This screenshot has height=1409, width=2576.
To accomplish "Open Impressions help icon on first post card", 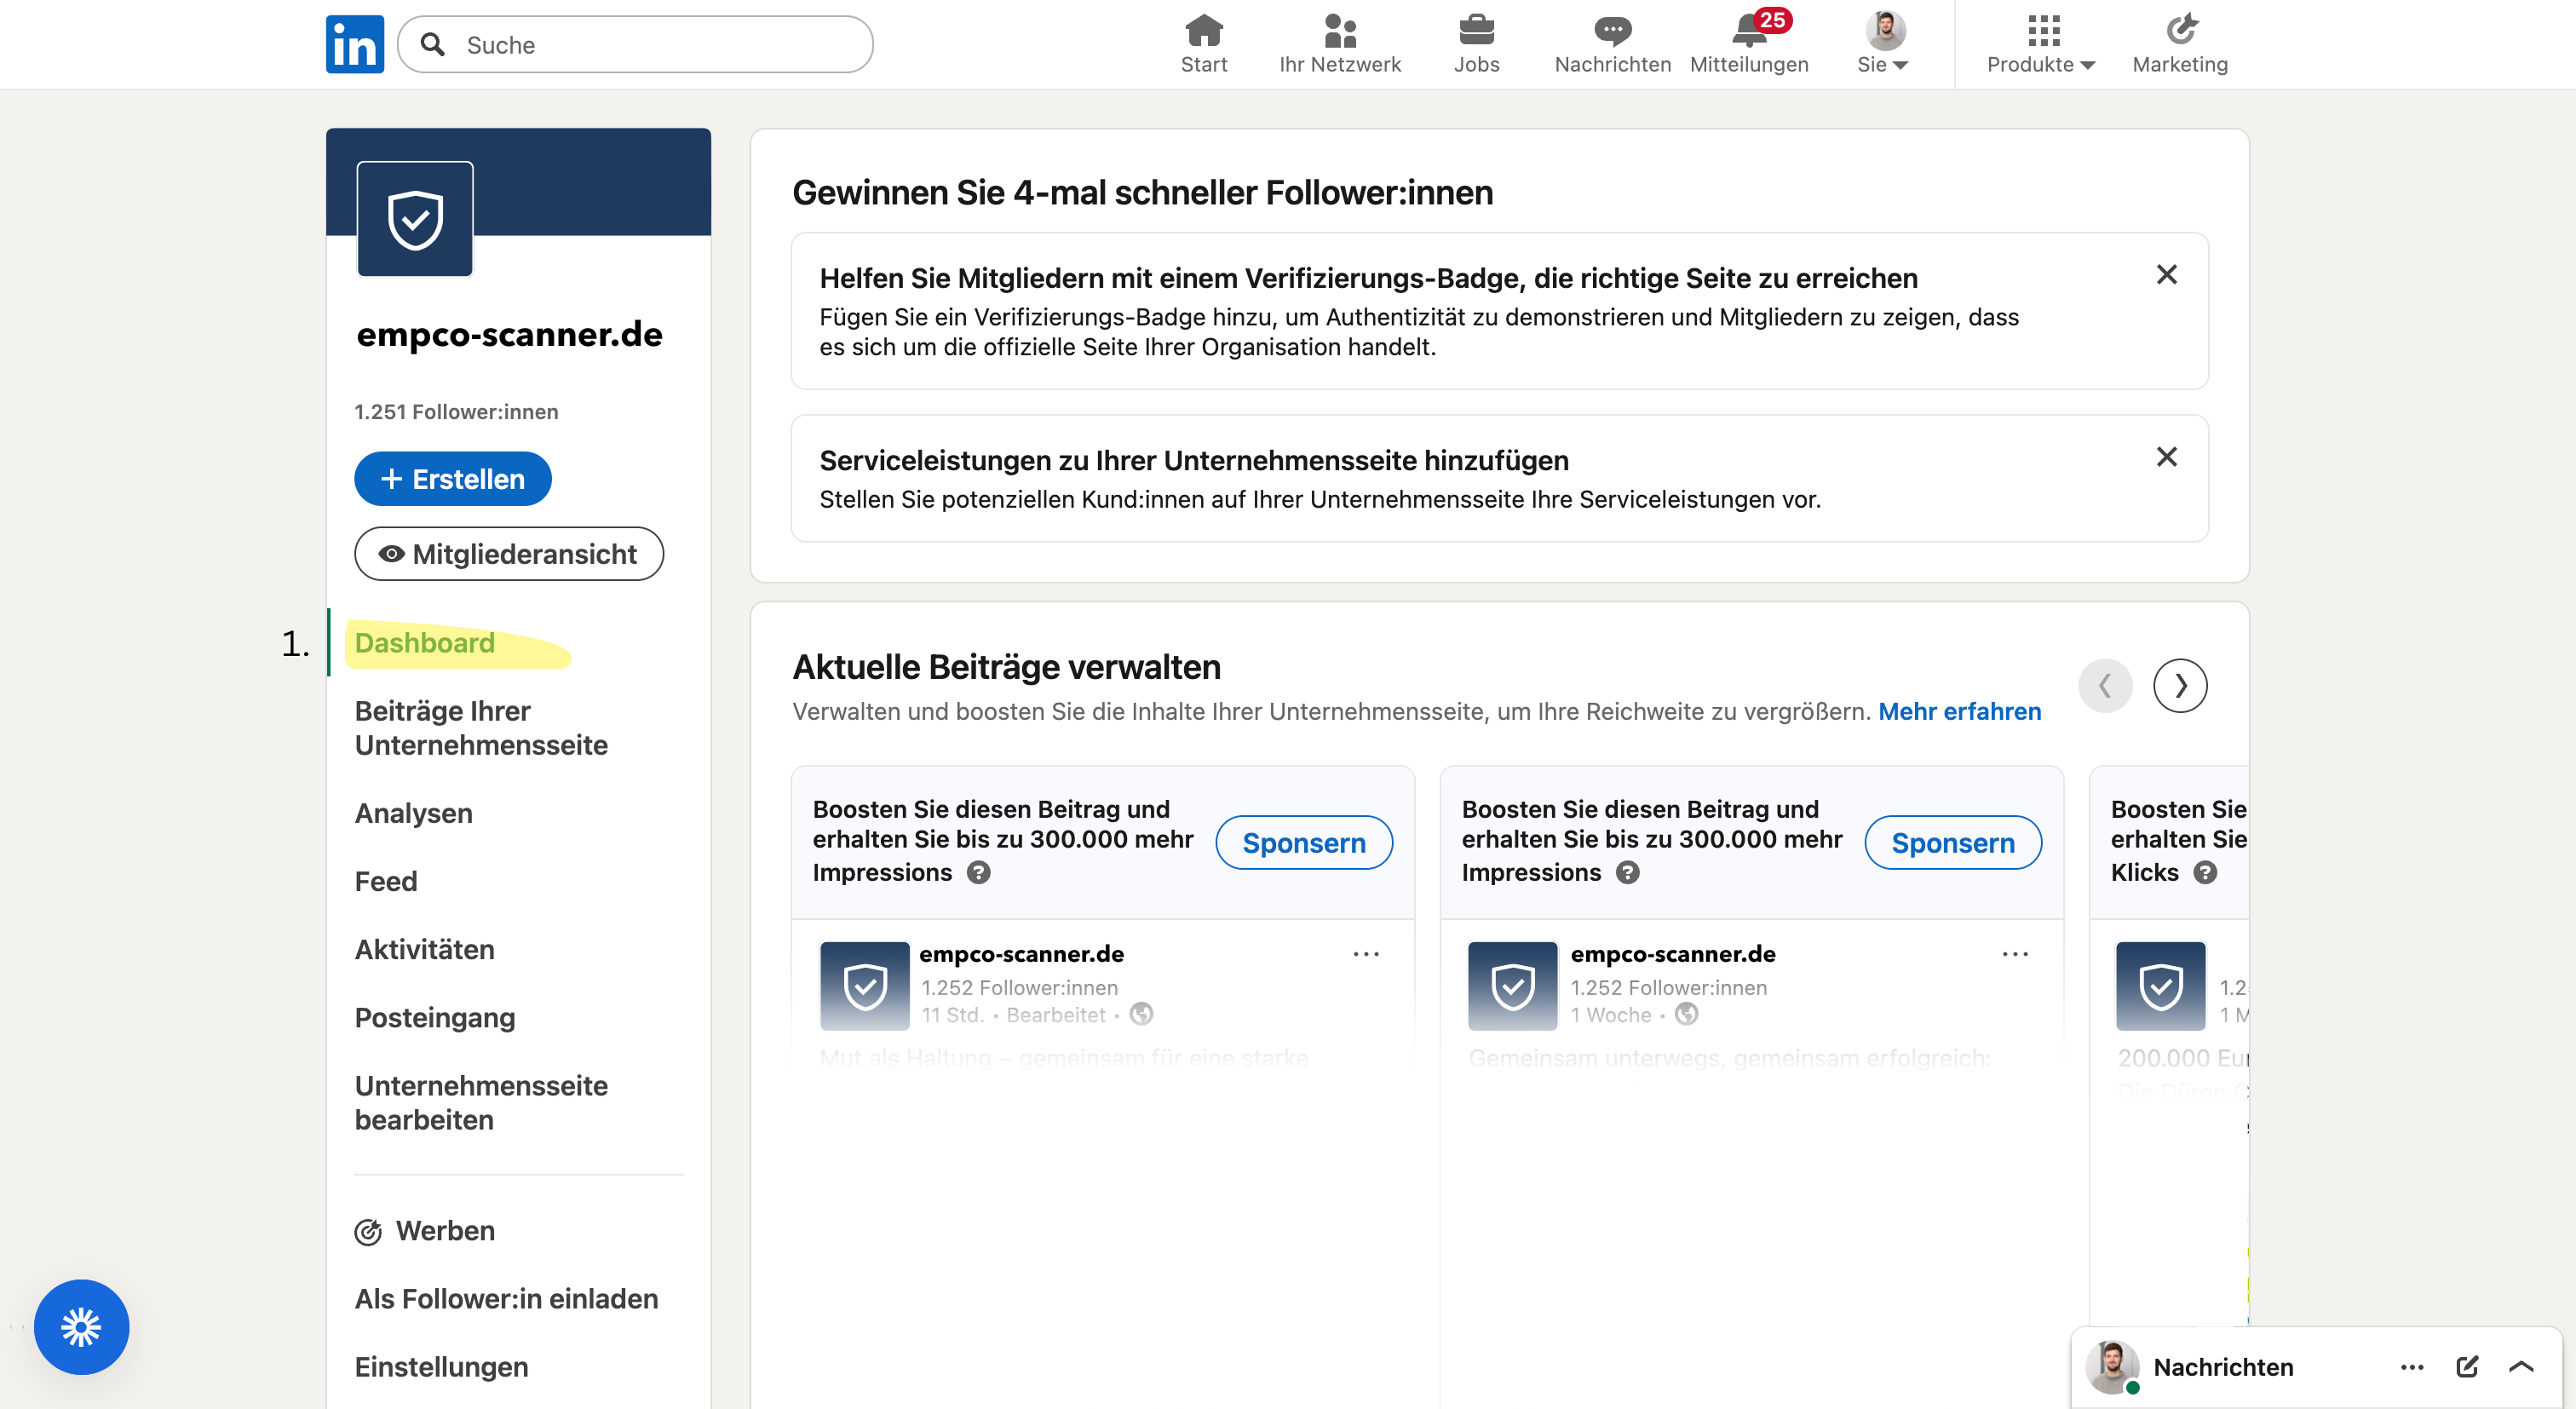I will (978, 872).
